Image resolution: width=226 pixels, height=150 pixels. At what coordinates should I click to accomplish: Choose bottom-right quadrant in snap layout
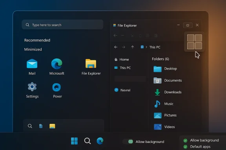[x=199, y=46]
